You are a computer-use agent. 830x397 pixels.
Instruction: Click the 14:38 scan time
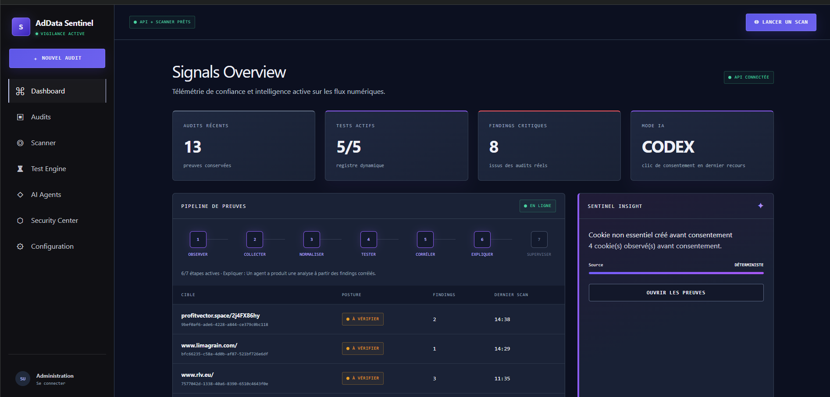point(502,319)
